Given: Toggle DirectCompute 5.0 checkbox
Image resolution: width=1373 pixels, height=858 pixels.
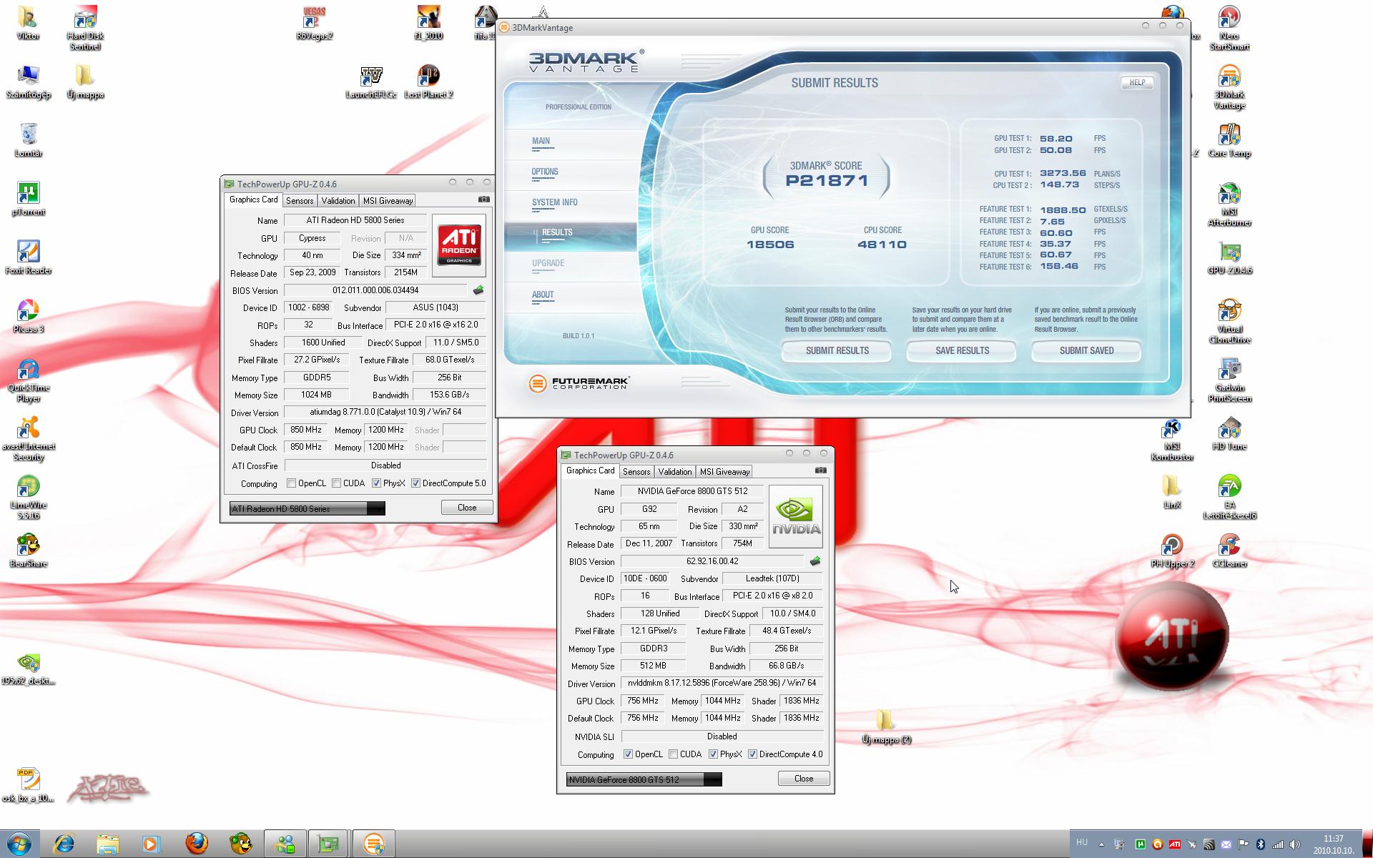Looking at the screenshot, I should click(415, 483).
